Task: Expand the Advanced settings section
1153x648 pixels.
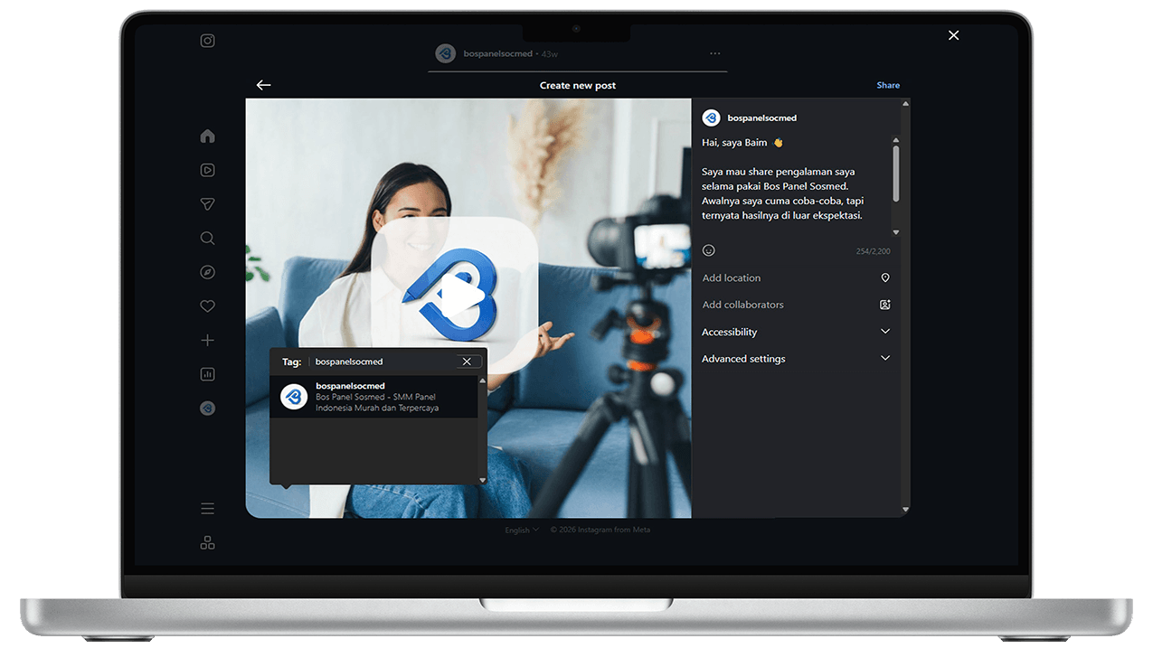Action: click(x=796, y=359)
